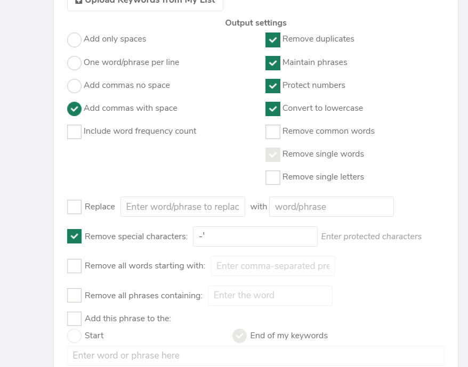Click Upload Keywords from My List button
This screenshot has height=367, width=468.
click(145, 4)
